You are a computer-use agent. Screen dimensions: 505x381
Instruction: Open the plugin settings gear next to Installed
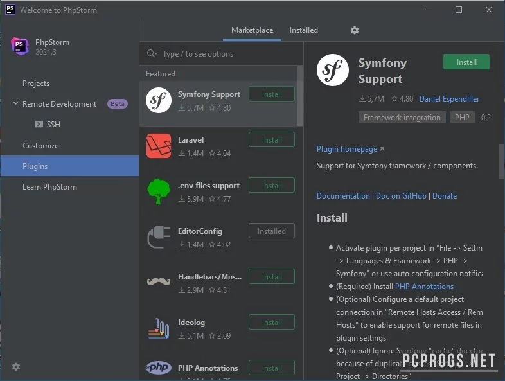(x=354, y=30)
